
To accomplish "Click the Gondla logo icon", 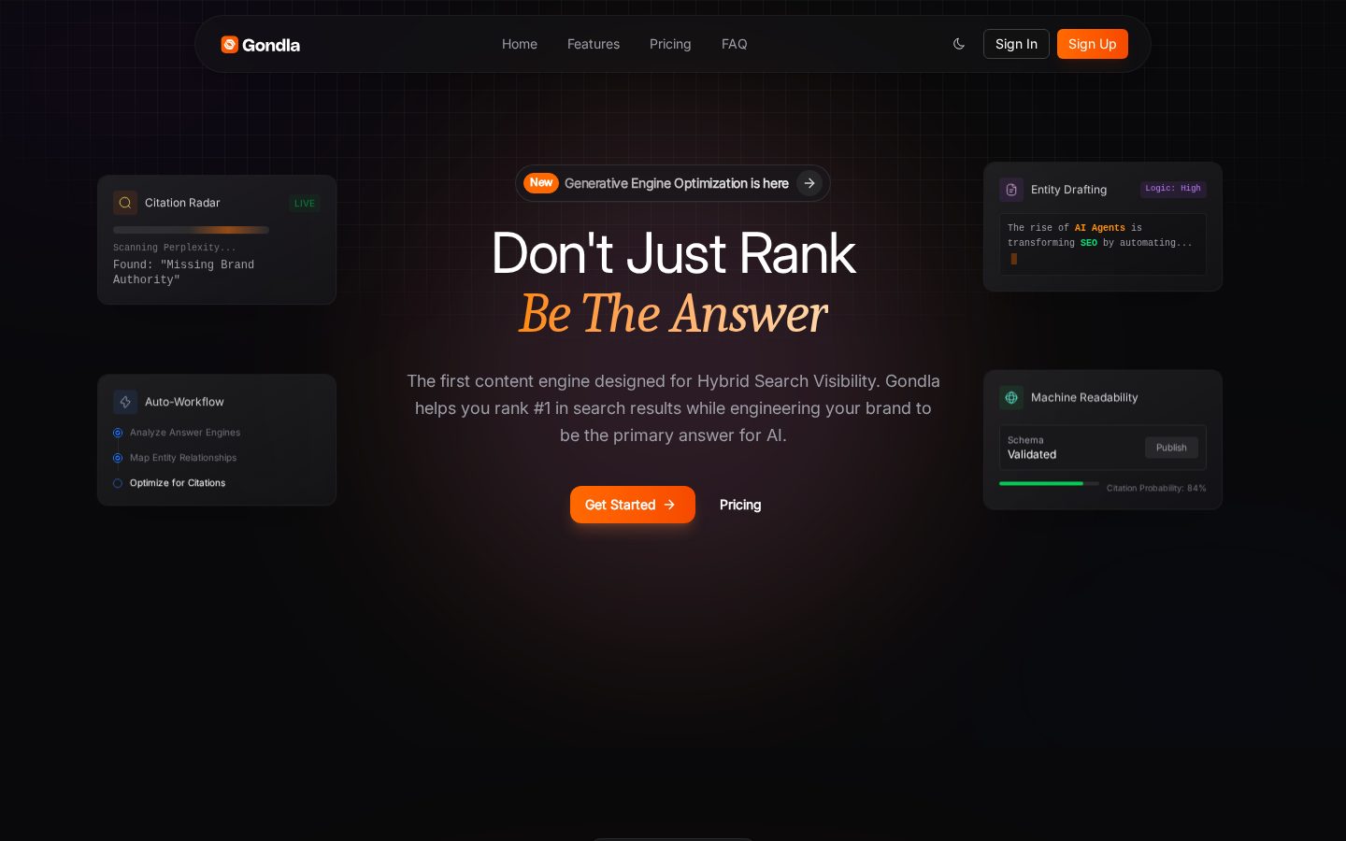I will coord(230,44).
